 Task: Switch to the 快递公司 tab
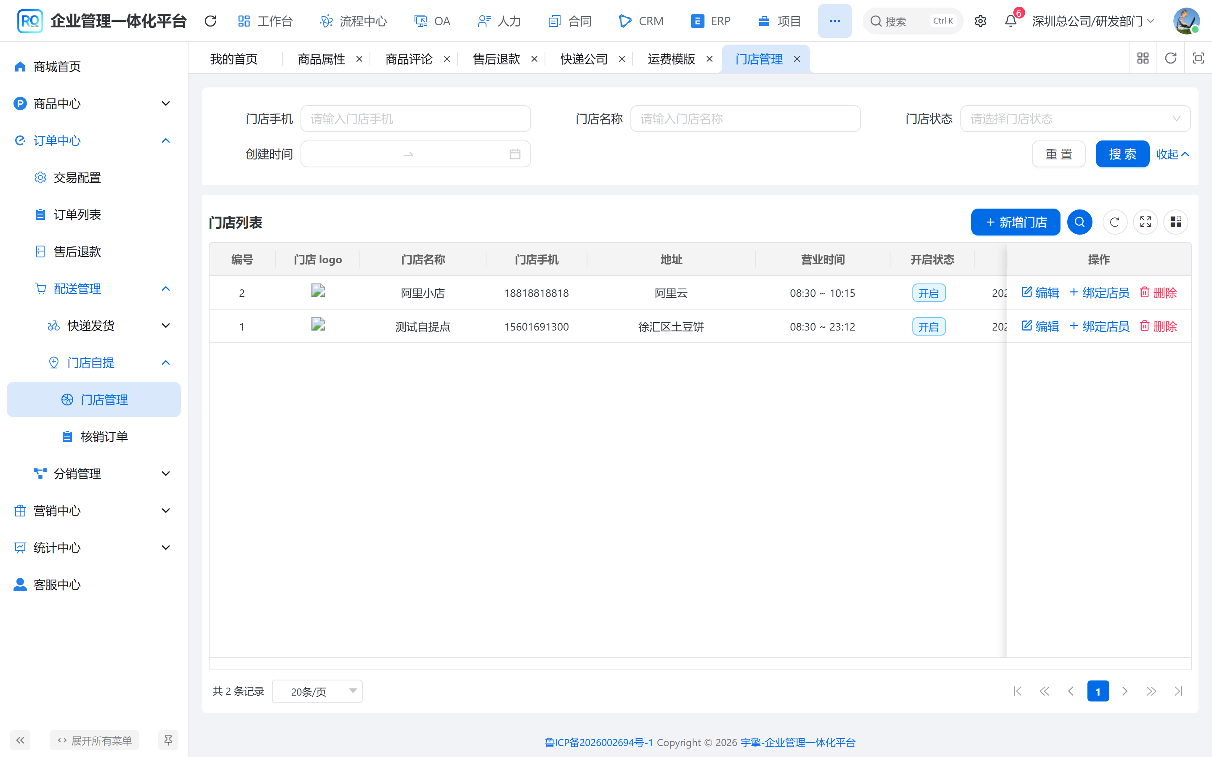[x=584, y=59]
